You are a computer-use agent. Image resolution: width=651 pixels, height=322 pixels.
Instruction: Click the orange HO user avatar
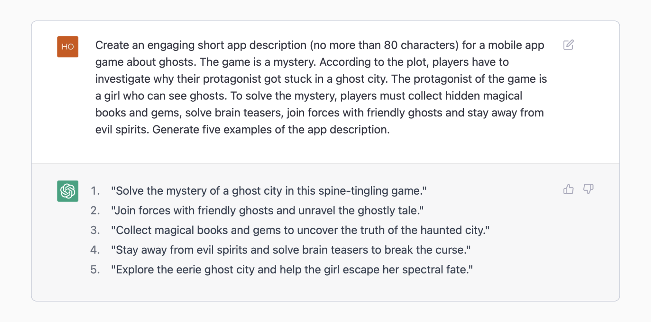pyautogui.click(x=68, y=47)
